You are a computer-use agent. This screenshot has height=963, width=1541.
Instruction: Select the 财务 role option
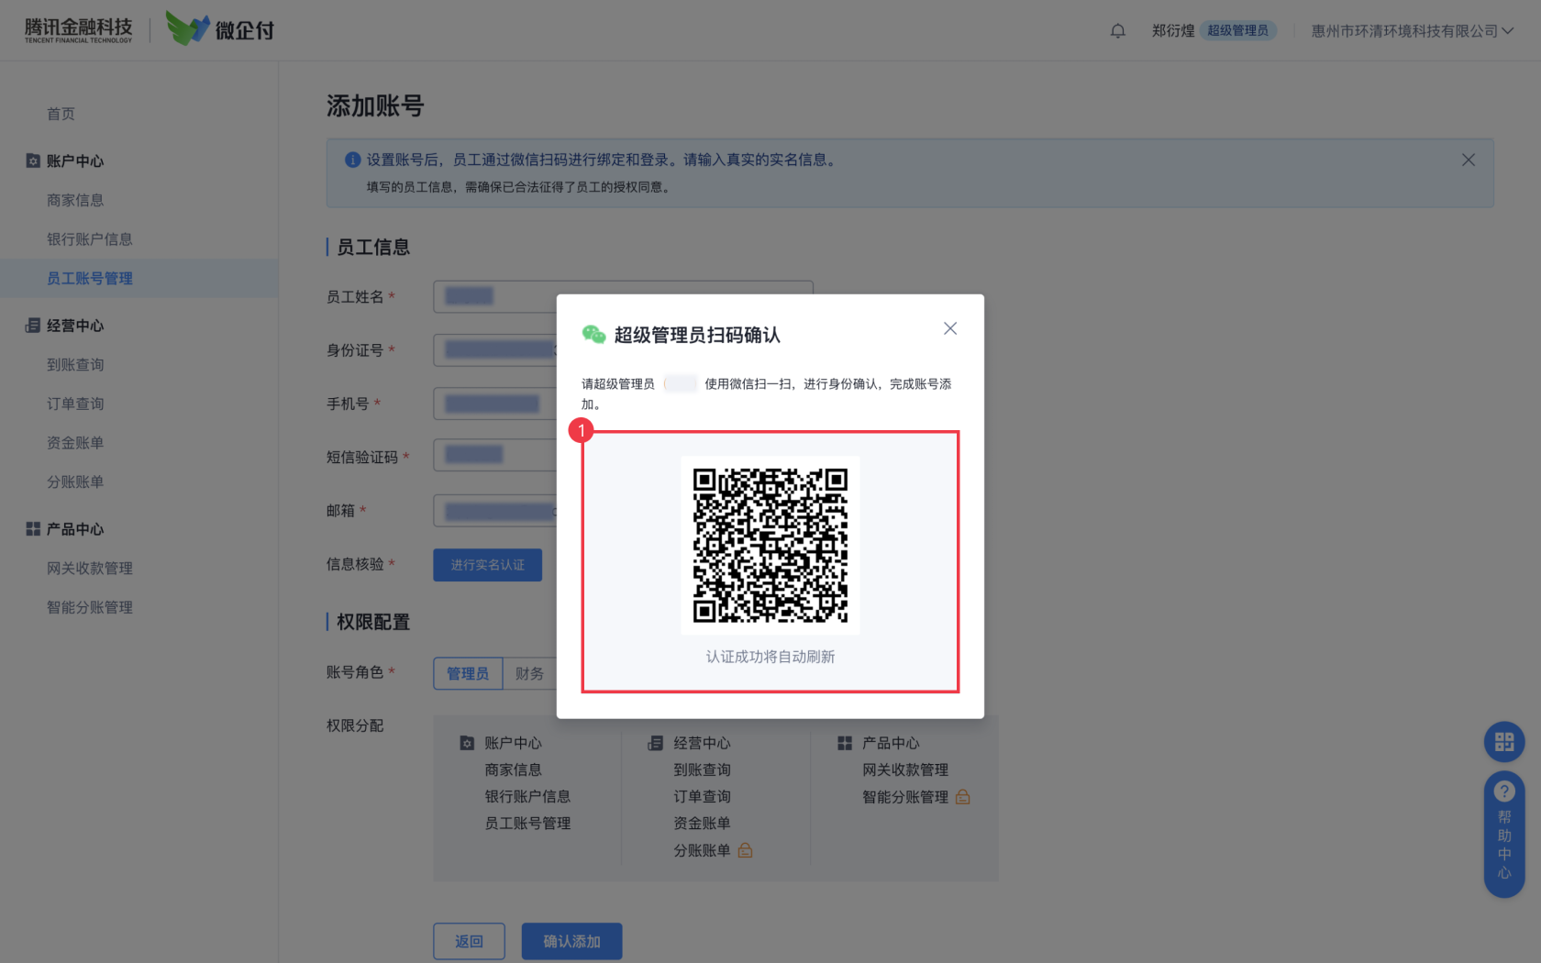529,673
